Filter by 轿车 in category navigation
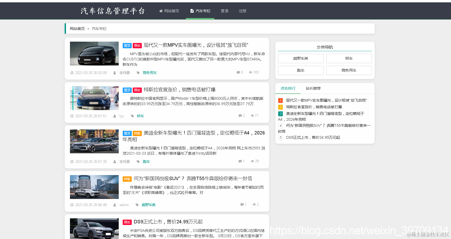 point(349,58)
